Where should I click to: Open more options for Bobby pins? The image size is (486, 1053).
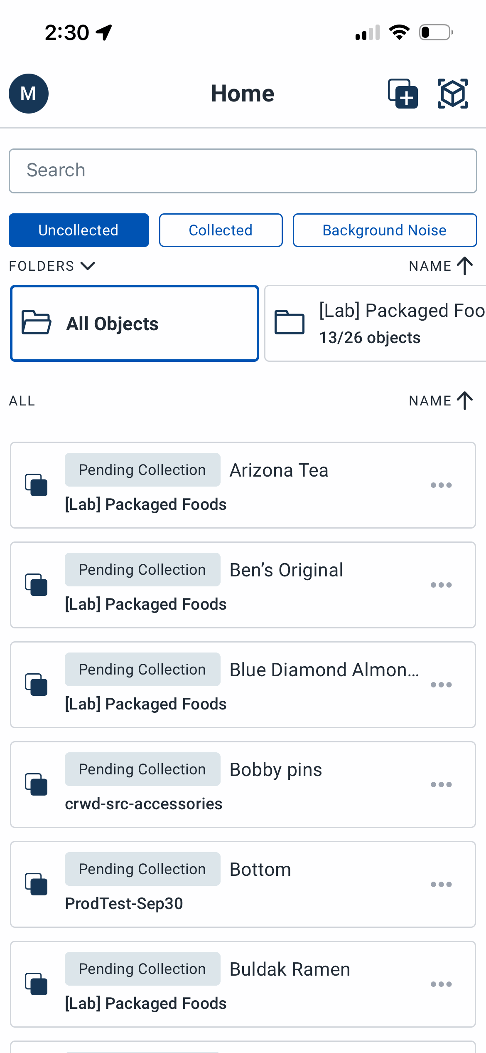[x=441, y=785]
